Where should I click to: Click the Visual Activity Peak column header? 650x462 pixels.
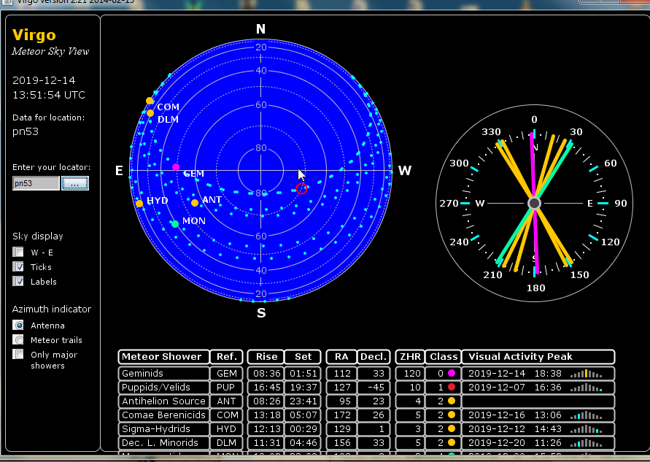point(538,357)
